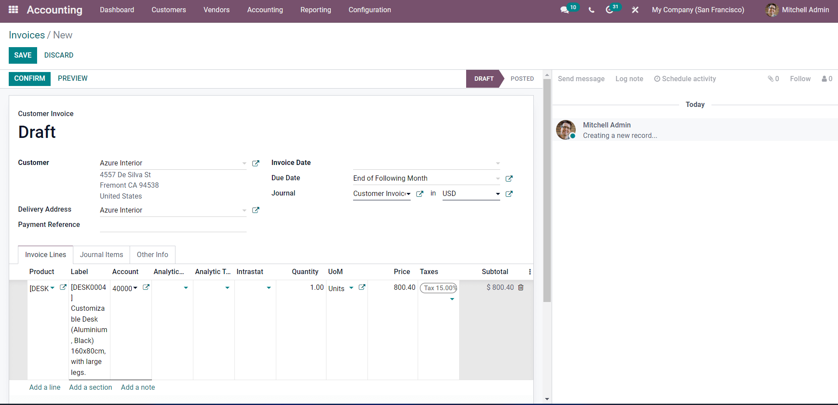Open Units UoM external link icon

(x=362, y=287)
